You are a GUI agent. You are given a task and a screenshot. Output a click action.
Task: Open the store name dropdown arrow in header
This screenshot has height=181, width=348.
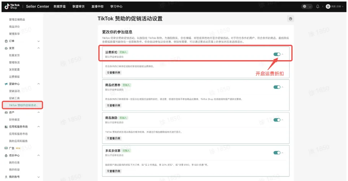(343, 6)
